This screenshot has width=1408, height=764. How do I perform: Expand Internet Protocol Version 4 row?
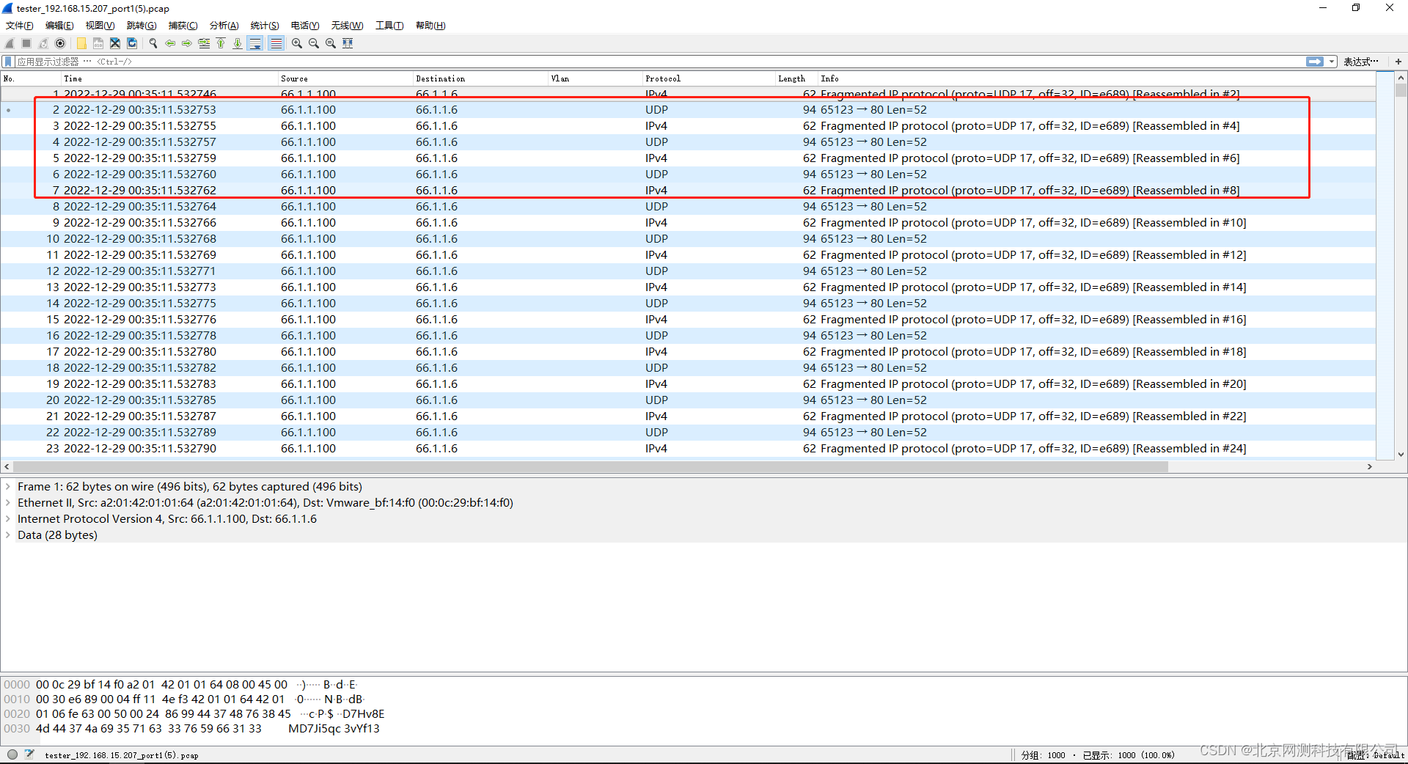(8, 518)
